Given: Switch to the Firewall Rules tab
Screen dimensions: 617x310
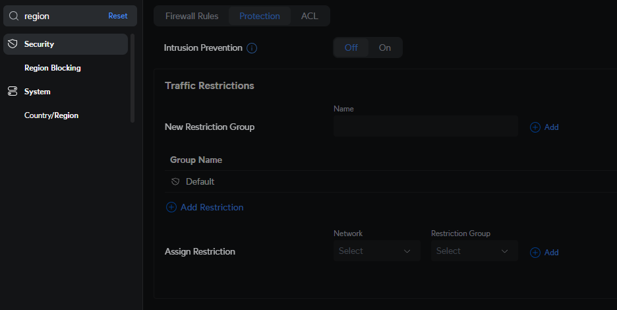Looking at the screenshot, I should 192,16.
